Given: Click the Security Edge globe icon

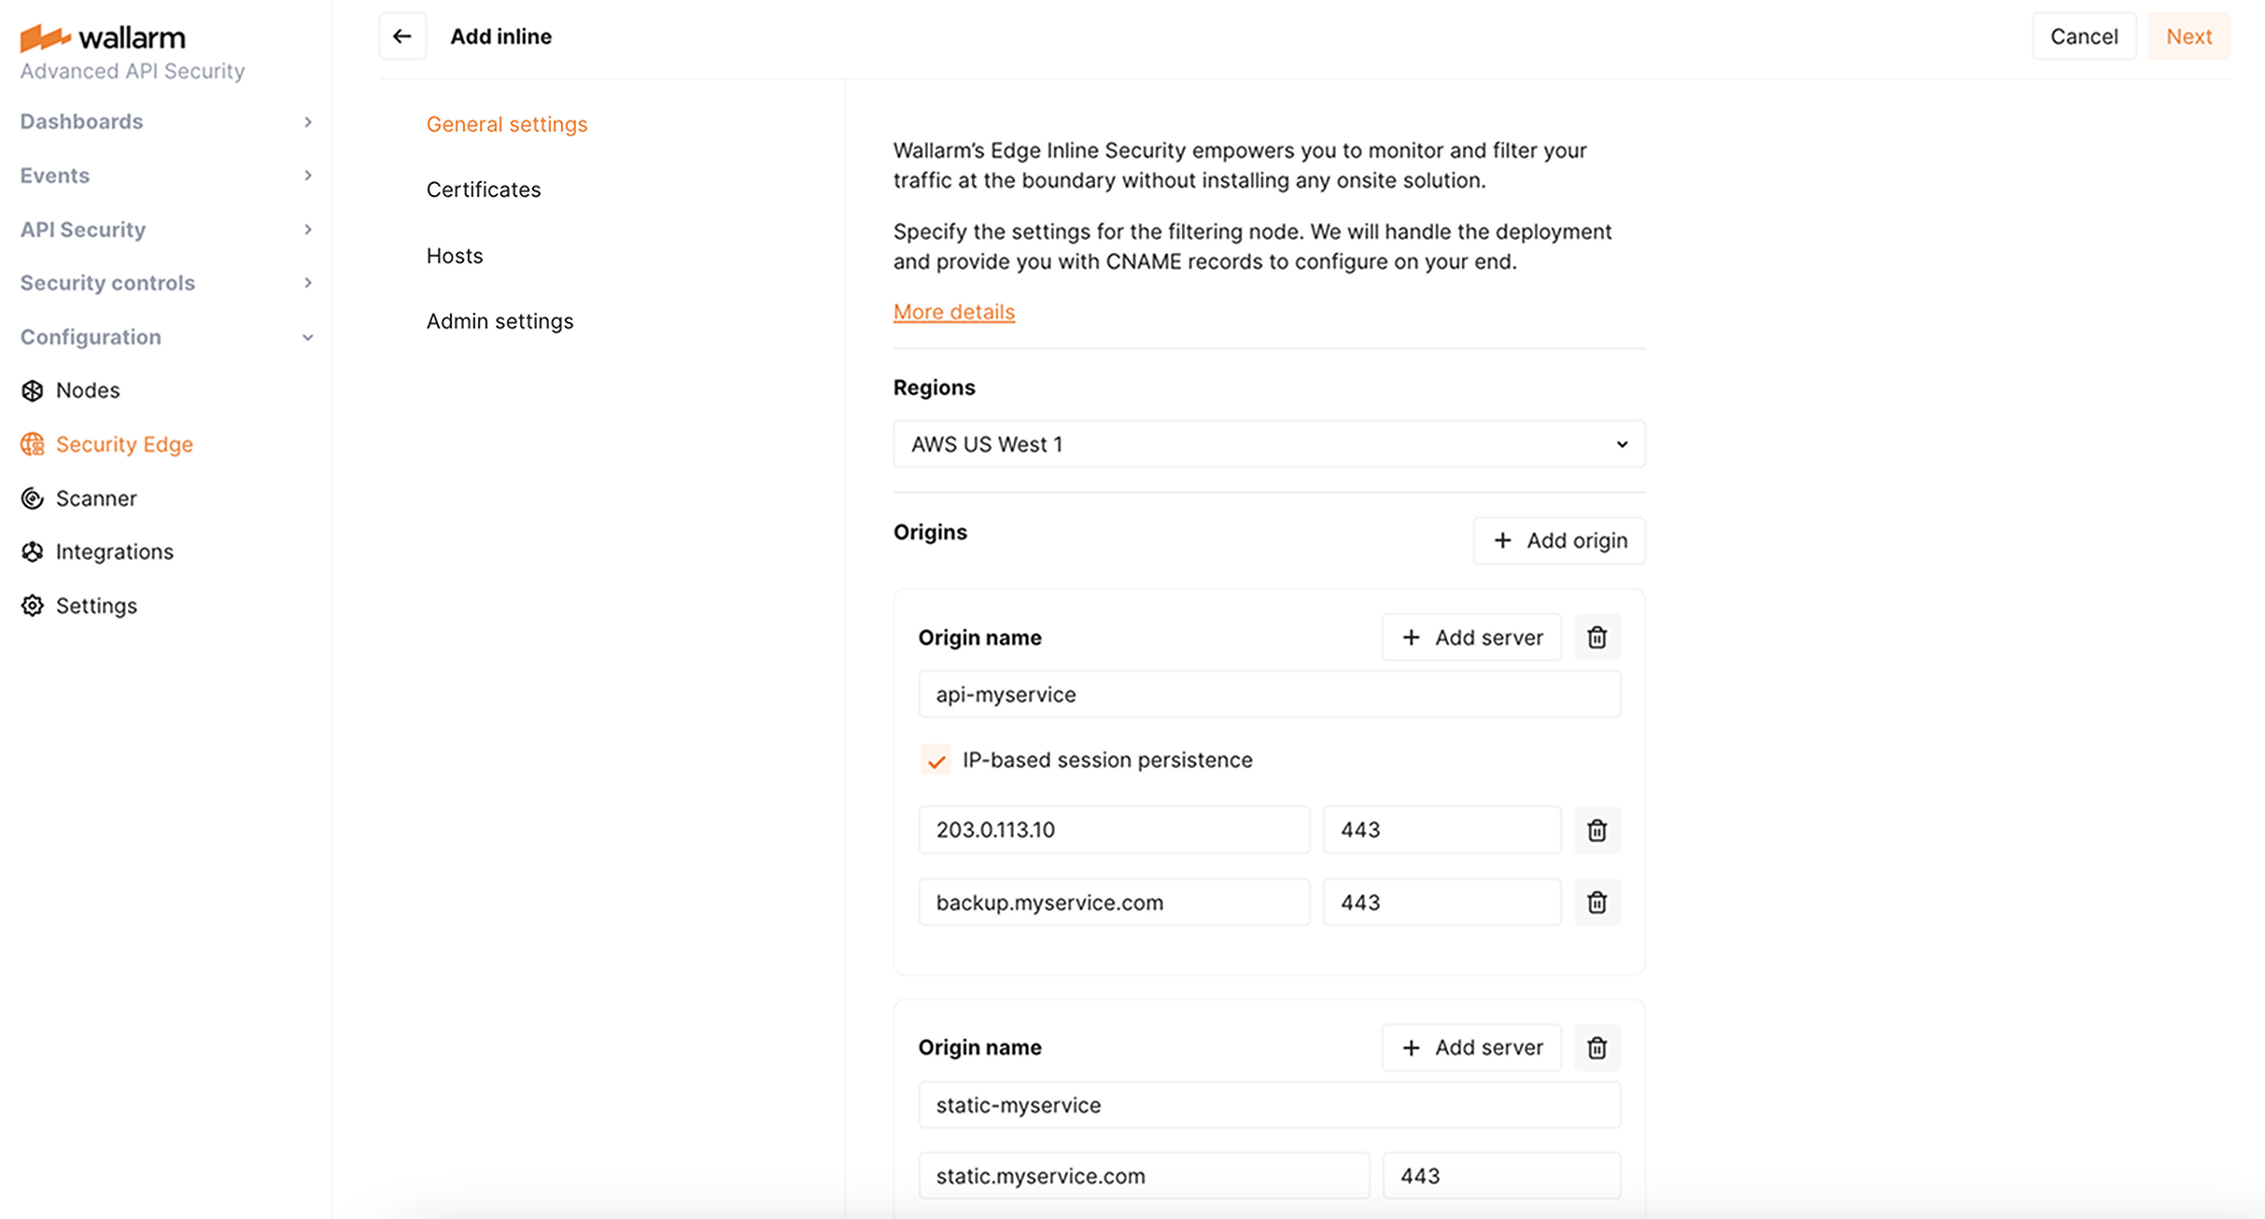Looking at the screenshot, I should point(33,444).
